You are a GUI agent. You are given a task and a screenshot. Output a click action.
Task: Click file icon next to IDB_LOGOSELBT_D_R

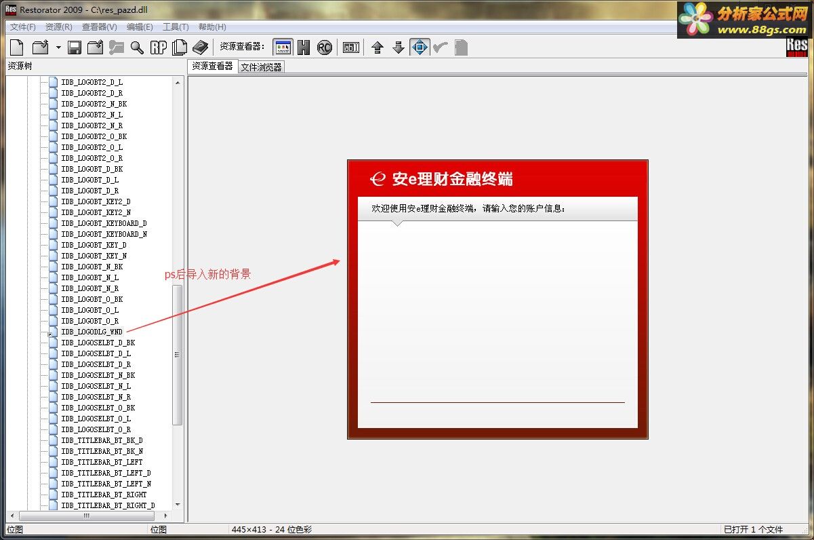click(53, 364)
